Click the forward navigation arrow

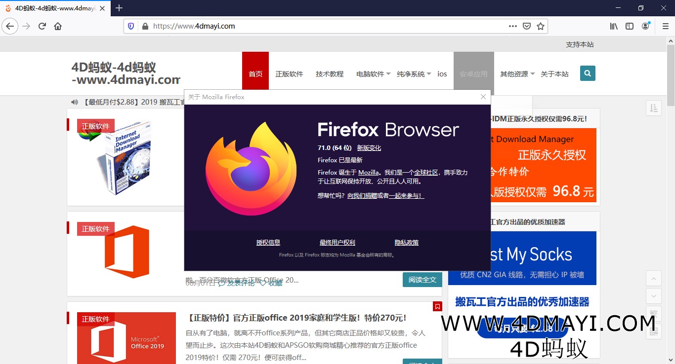pos(27,26)
